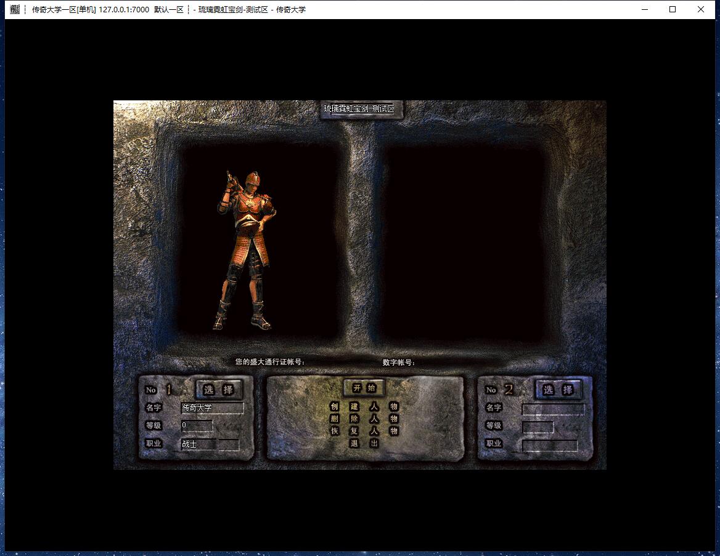
Task: Click the 名字 label in slot No 1
Action: tap(153, 408)
